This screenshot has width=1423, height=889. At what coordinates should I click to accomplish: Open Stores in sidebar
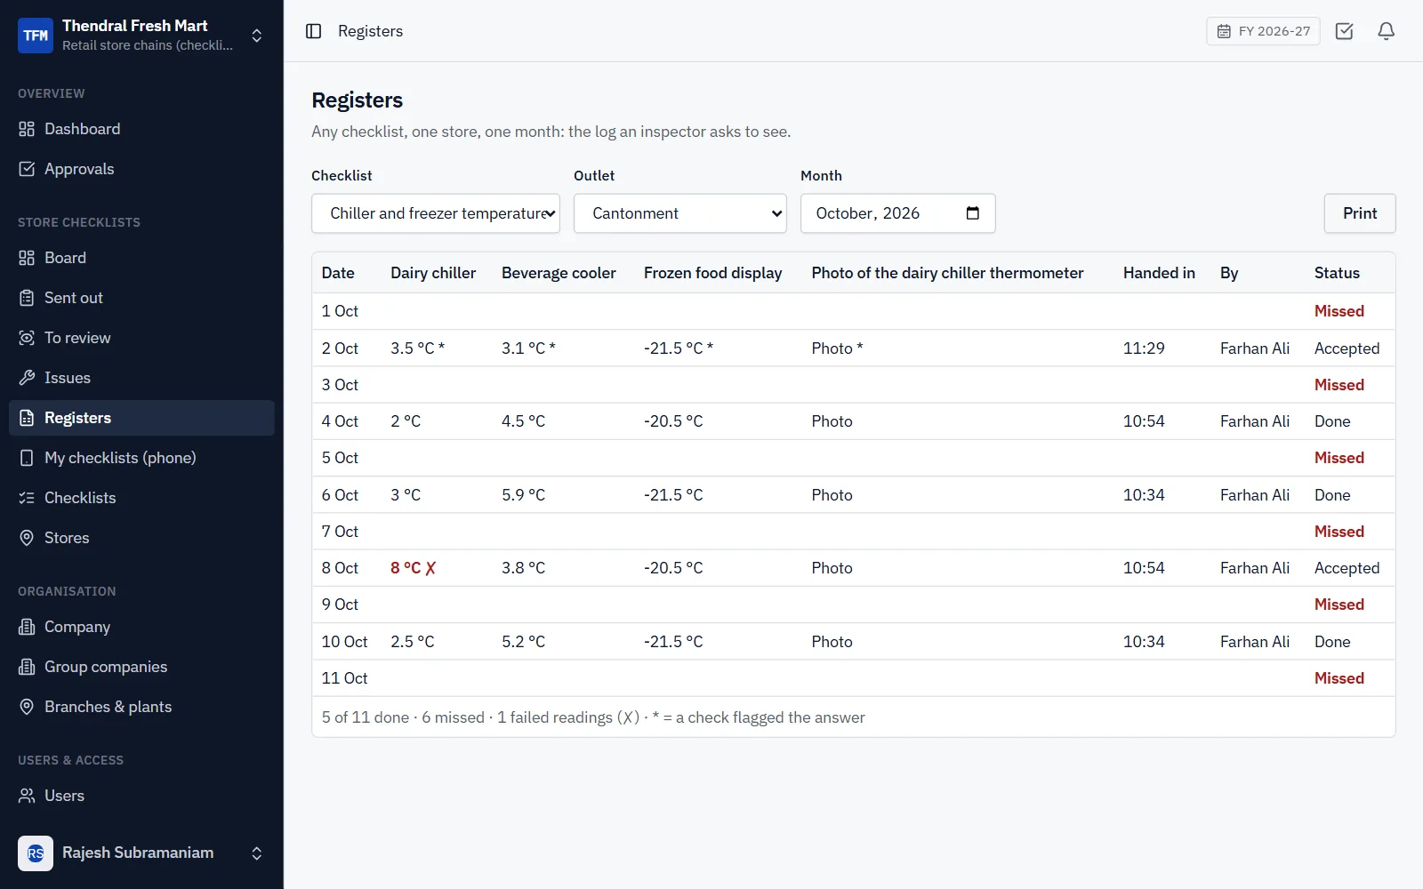[142, 538]
